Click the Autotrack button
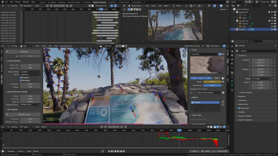The width and height of the screenshot is (278, 156). [23, 52]
